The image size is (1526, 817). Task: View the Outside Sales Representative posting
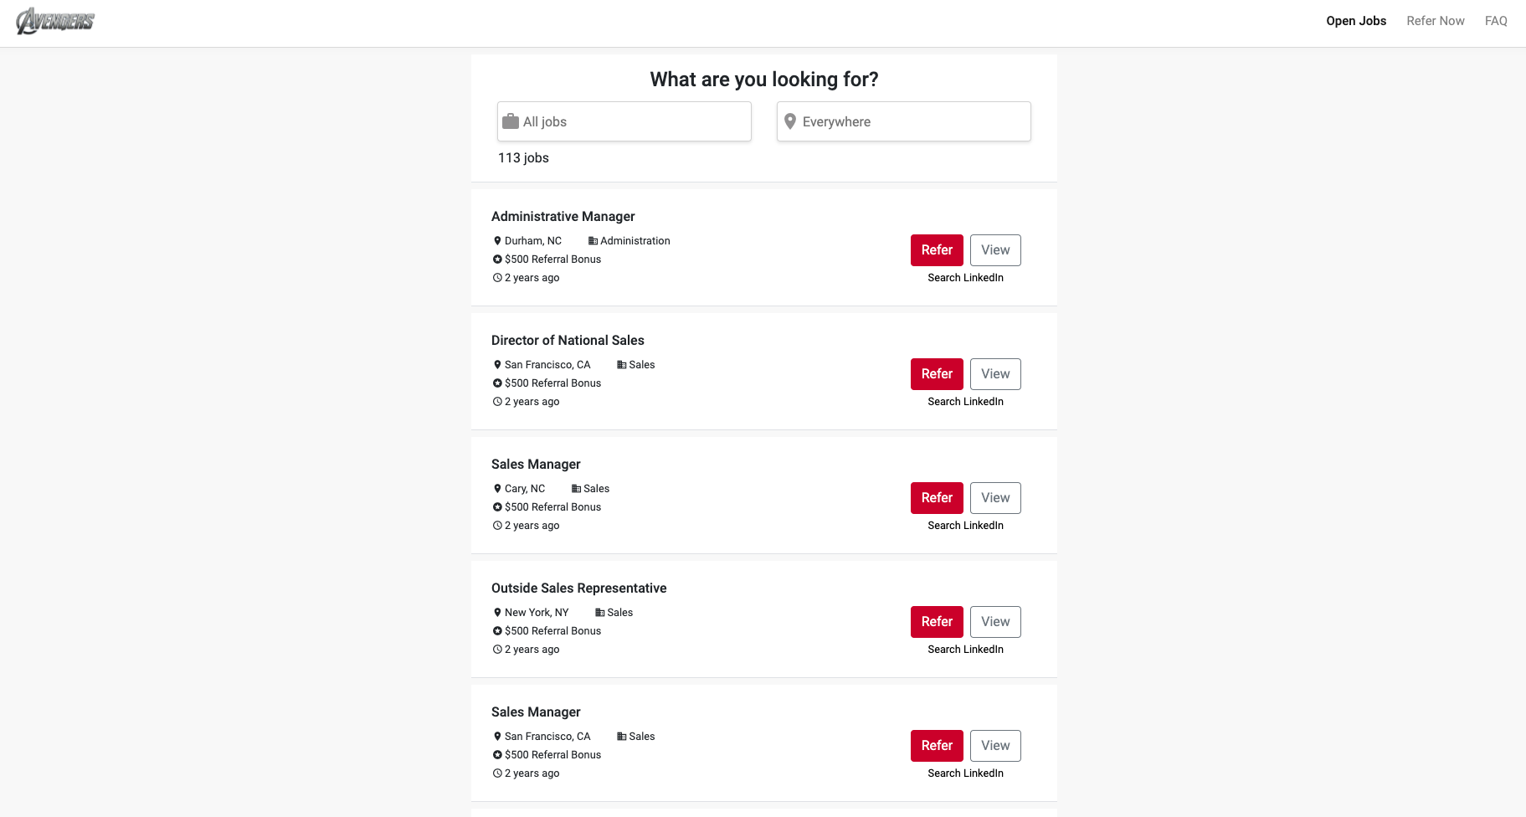click(x=994, y=622)
